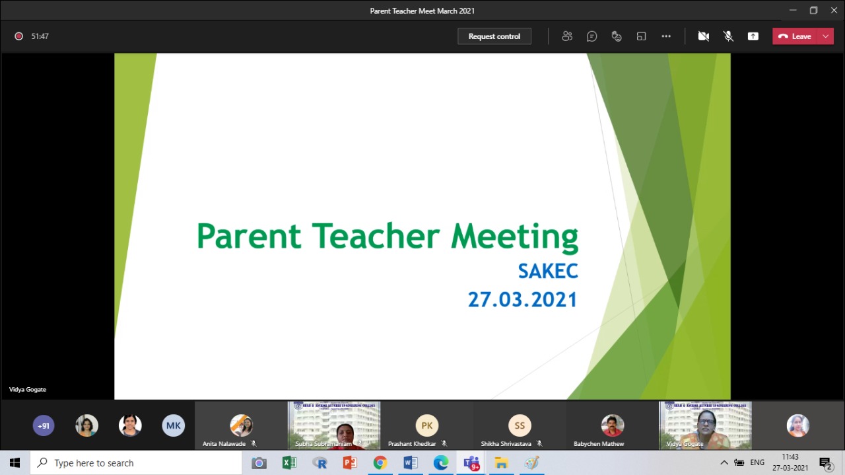Open the +91 more participants overflow
Viewport: 845px width, 475px height.
(44, 425)
